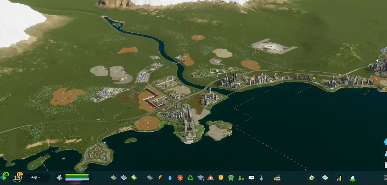Open the Water & Sewage droplet menu
Viewport: 387px width, 185px height.
click(170, 178)
